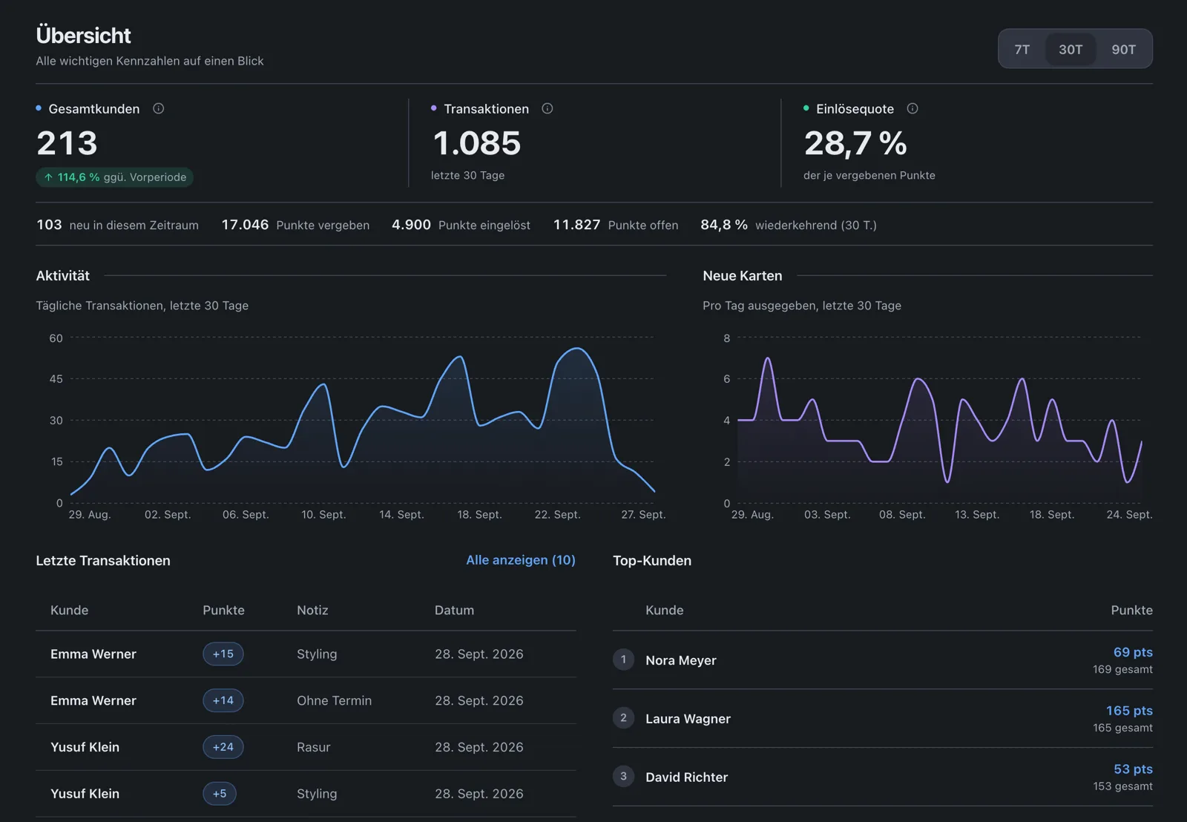This screenshot has width=1187, height=822.
Task: Switch time range to 7T
Action: point(1022,49)
